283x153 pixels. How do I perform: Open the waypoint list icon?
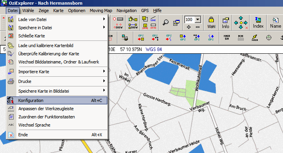(145, 19)
